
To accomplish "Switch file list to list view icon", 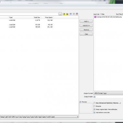I will 74,14.
